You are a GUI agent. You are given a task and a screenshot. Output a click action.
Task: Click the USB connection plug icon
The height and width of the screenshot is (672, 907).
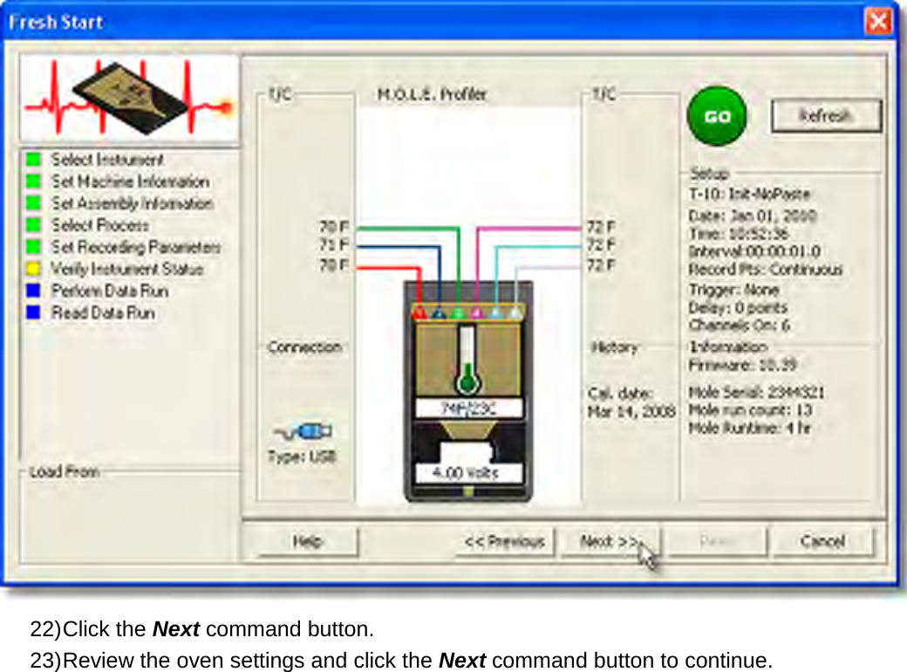303,431
